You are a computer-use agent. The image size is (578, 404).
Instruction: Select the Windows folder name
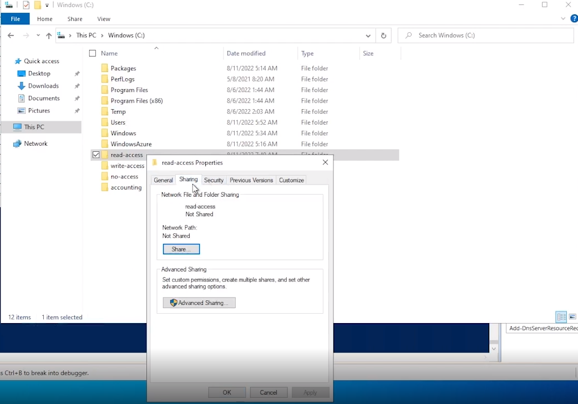(x=124, y=133)
